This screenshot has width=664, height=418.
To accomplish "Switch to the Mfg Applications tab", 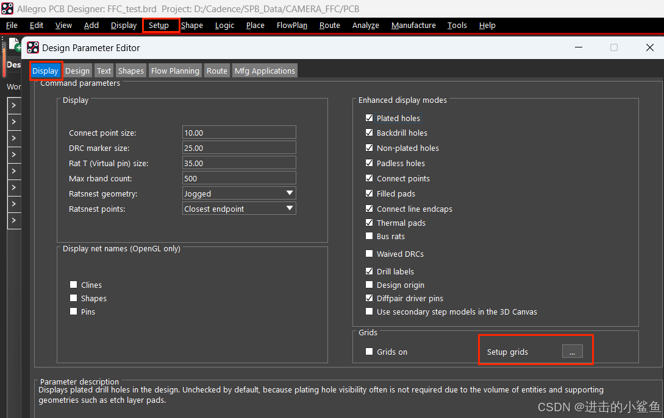I will click(x=265, y=71).
